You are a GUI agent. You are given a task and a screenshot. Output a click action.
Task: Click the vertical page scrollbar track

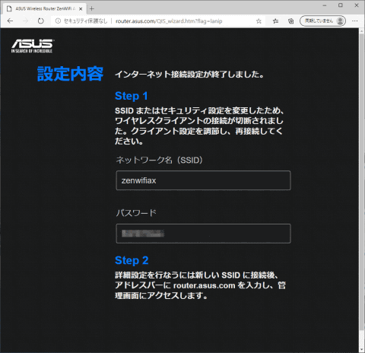coord(362,190)
